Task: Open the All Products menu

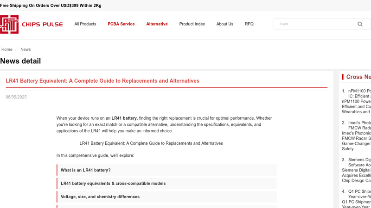Action: [85, 24]
